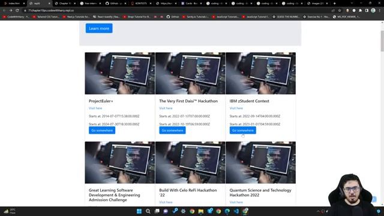Show hidden system tray icons
The width and height of the screenshot is (384, 216).
coord(318,211)
